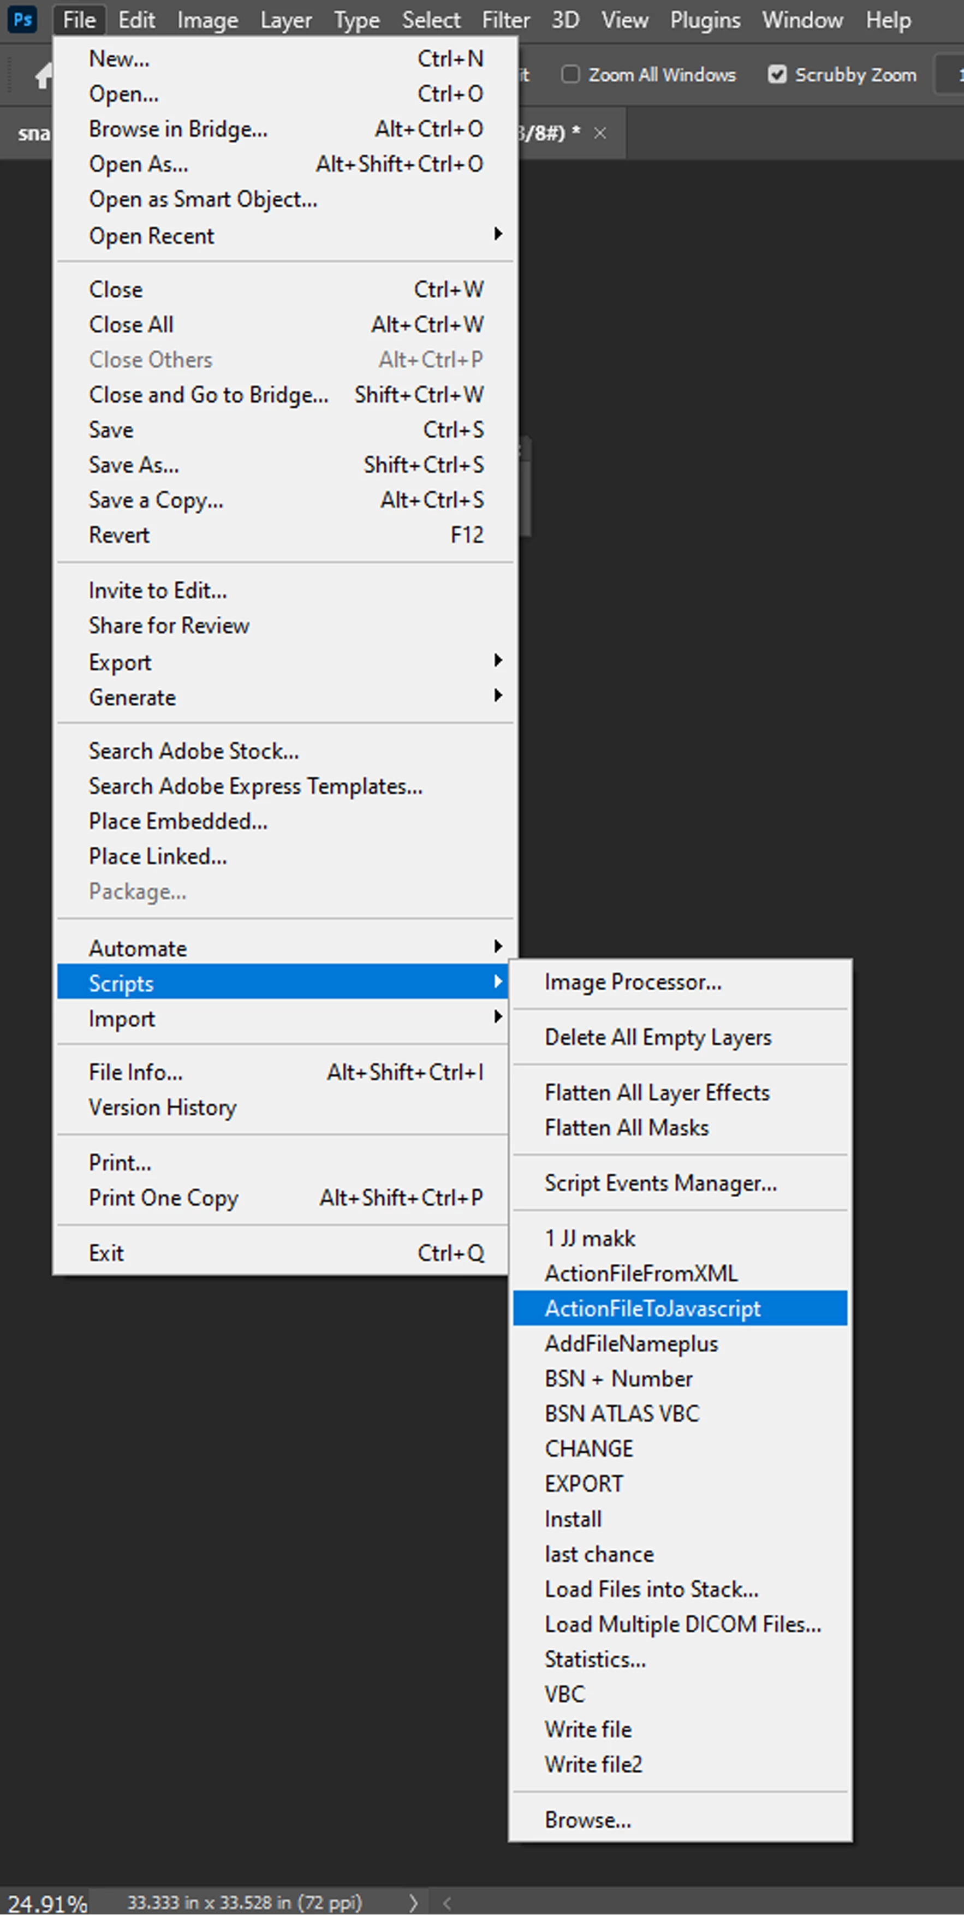Open the Window menu
Viewport: 964px width, 1915px height.
point(803,19)
